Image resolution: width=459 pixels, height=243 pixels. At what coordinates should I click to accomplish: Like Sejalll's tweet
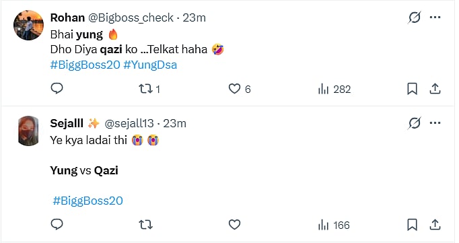tap(234, 225)
